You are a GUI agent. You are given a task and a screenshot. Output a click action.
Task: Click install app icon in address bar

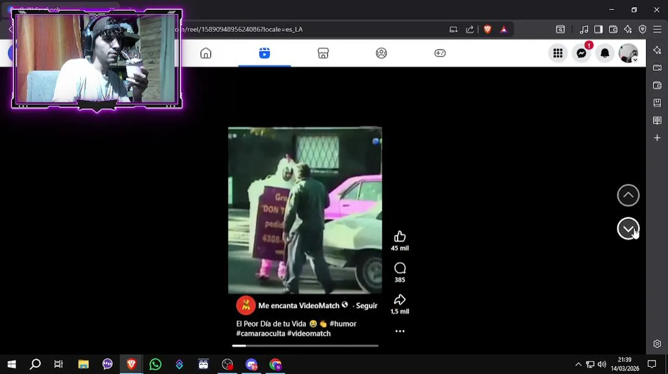pyautogui.click(x=454, y=30)
